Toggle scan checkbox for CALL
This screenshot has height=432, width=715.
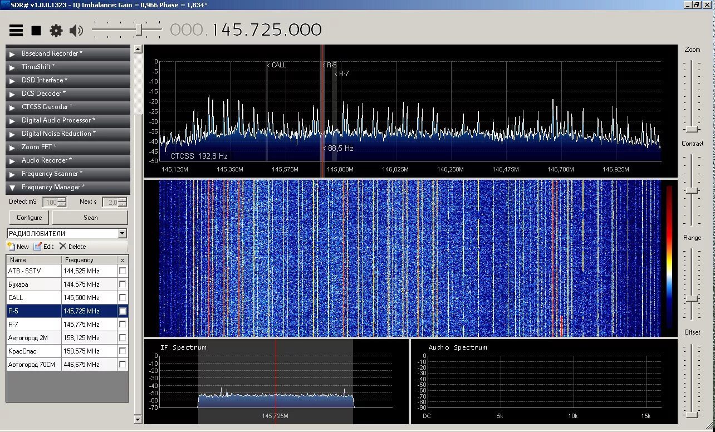(123, 297)
